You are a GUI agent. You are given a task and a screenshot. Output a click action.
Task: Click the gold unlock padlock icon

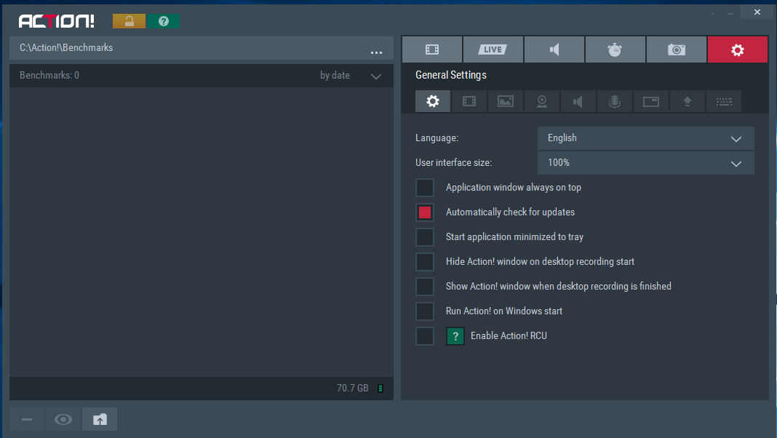click(129, 21)
